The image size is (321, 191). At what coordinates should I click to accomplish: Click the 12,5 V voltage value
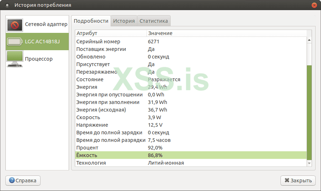(x=155, y=125)
